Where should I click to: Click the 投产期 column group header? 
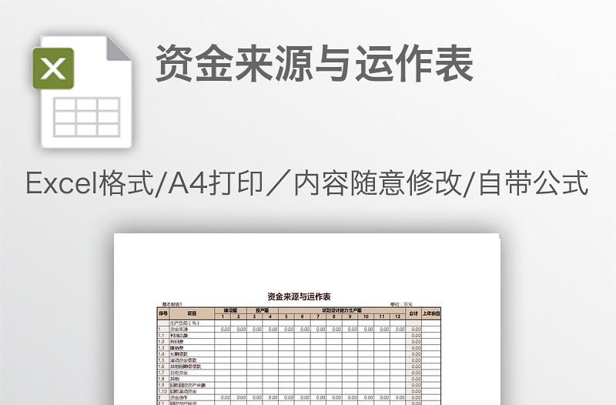point(262,310)
